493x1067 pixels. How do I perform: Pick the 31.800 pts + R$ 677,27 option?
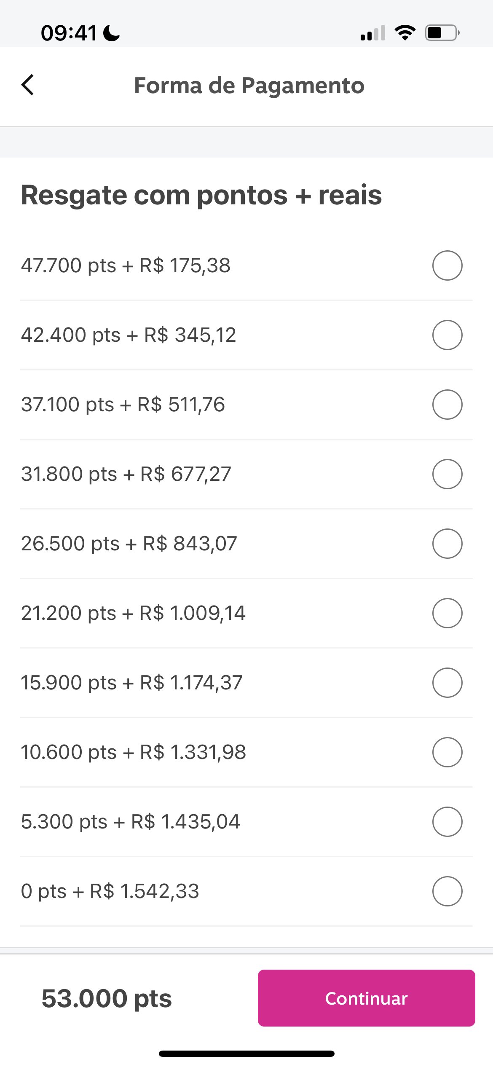[447, 474]
